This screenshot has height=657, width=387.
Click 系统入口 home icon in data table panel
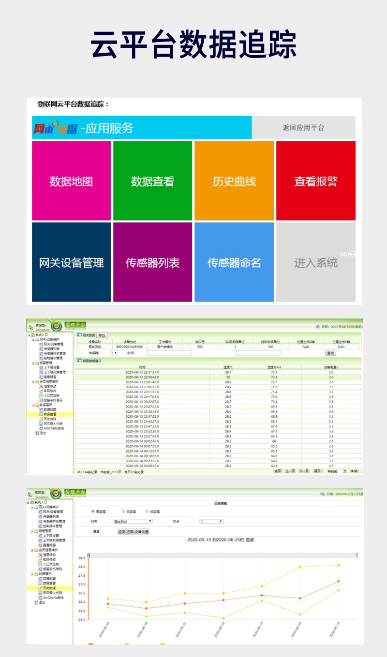33,335
